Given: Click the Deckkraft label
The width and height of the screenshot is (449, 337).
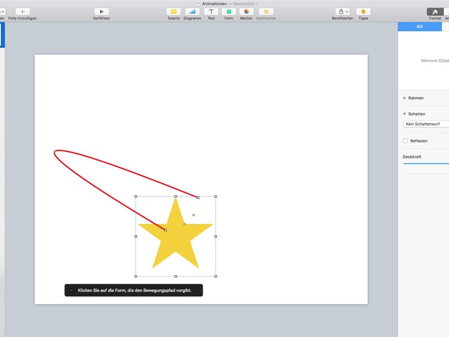Looking at the screenshot, I should (412, 157).
